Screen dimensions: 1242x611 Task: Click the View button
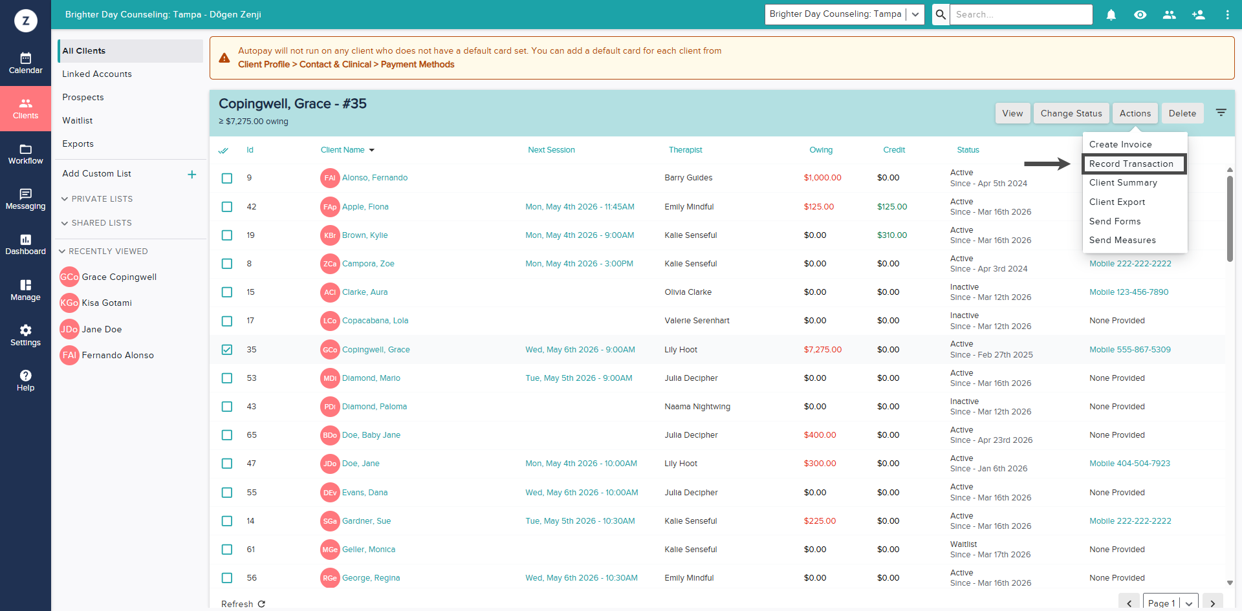coord(1012,113)
